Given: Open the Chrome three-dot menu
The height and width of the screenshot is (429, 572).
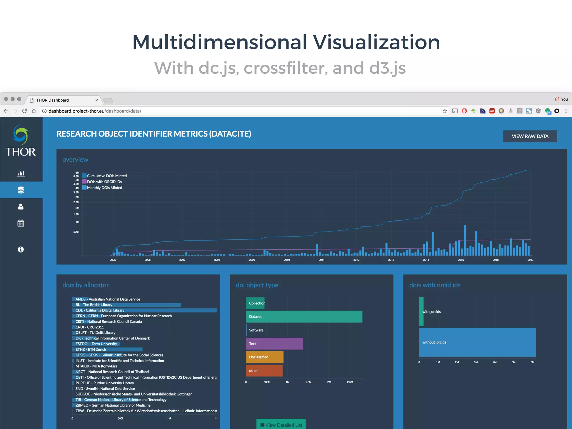Looking at the screenshot, I should point(566,111).
